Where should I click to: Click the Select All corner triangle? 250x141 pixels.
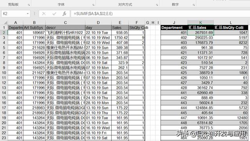(x=5, y=23)
